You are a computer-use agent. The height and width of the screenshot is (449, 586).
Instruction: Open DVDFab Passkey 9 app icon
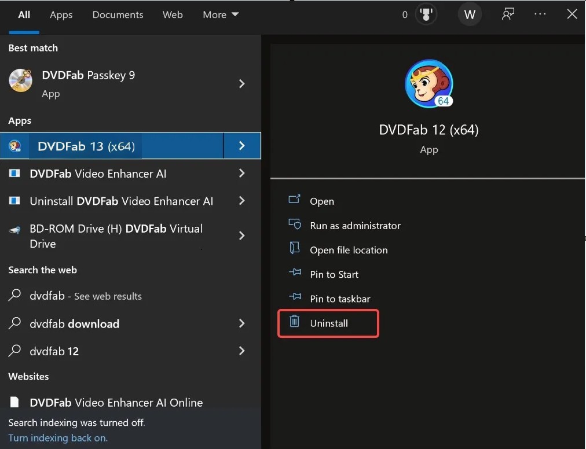tap(20, 81)
